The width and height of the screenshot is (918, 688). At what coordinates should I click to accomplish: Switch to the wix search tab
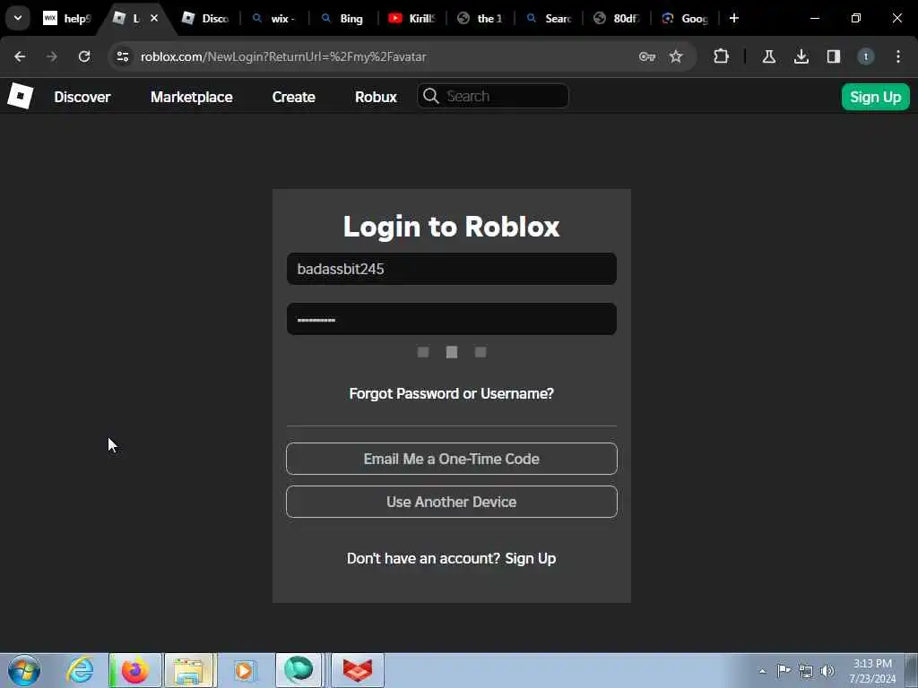(274, 18)
